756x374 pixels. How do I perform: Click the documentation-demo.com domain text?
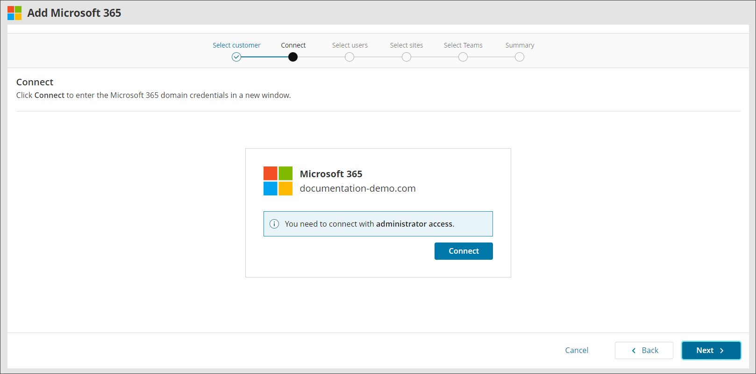(357, 188)
